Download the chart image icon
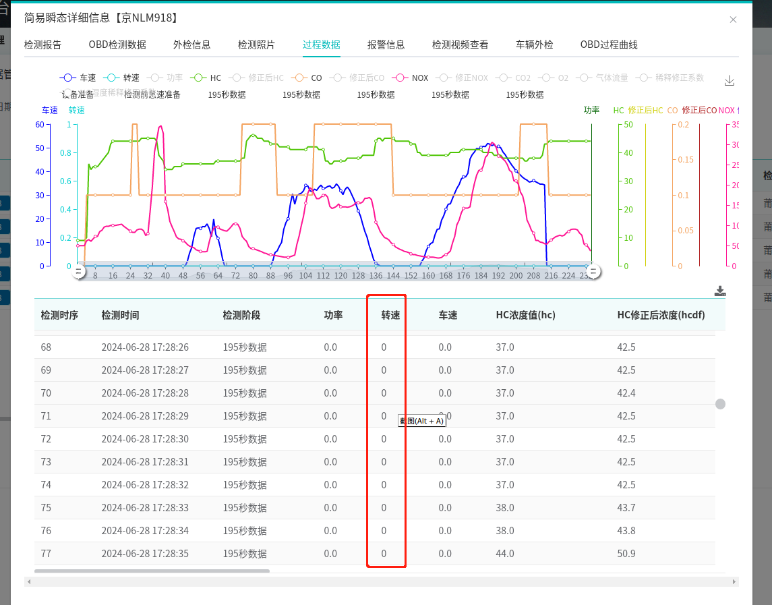Screen dimensions: 772x605 (729, 81)
